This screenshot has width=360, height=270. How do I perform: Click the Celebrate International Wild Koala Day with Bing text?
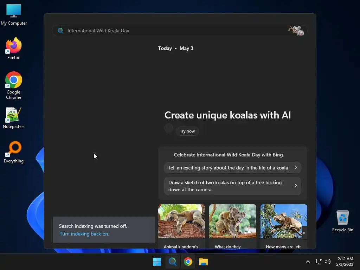tap(228, 155)
